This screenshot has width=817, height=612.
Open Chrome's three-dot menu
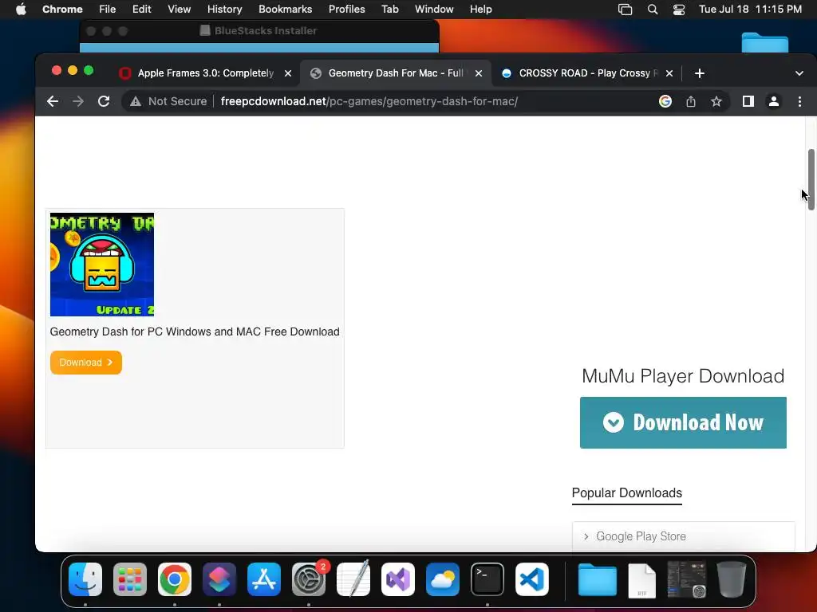pos(799,101)
